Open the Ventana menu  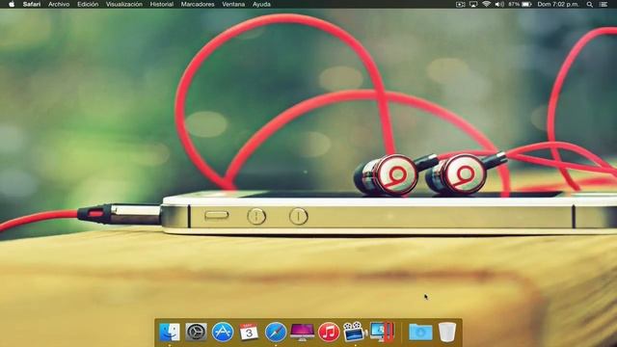pyautogui.click(x=233, y=4)
